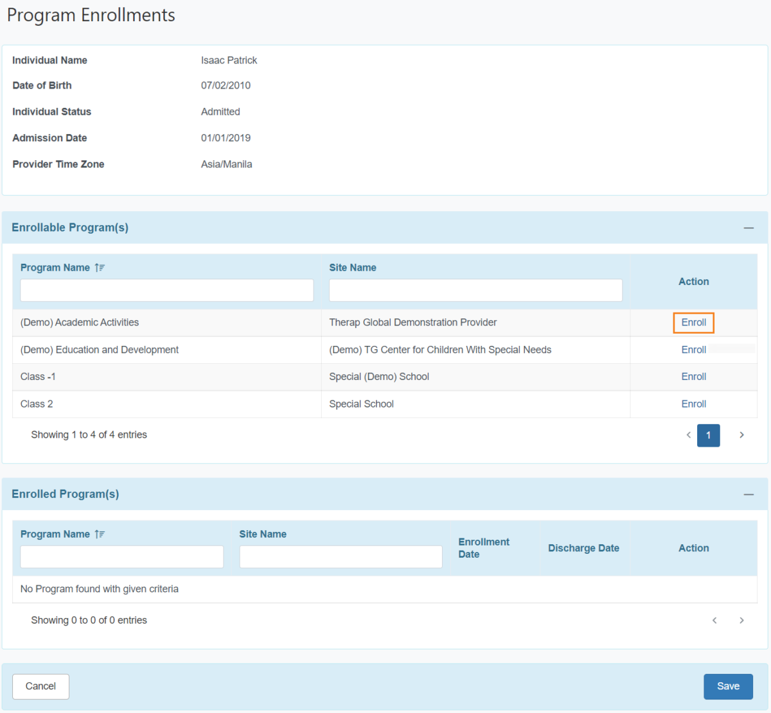Sort the Enrolled Program Name column
This screenshot has height=713, width=771.
click(x=101, y=534)
